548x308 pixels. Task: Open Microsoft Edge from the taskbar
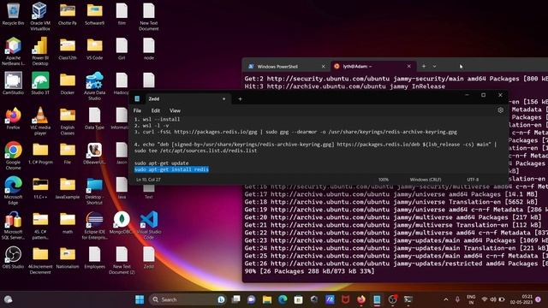[x=283, y=299]
